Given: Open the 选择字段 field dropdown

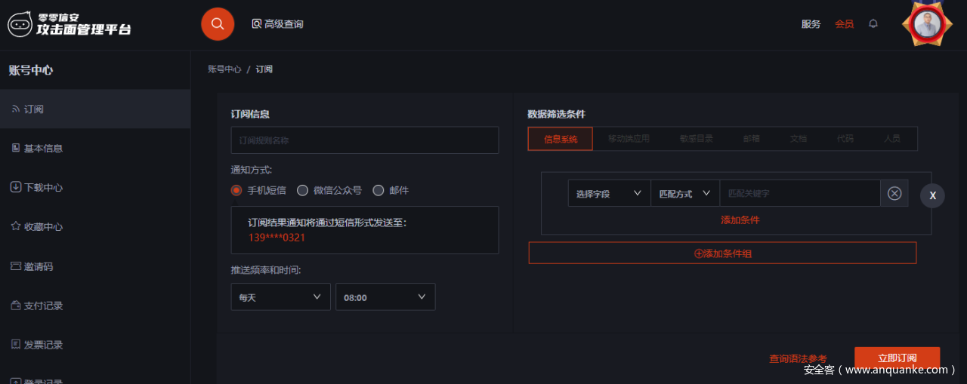Looking at the screenshot, I should pos(609,193).
